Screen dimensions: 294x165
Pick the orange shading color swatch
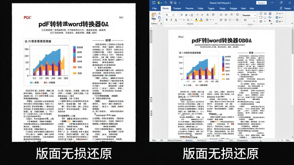point(201,20)
